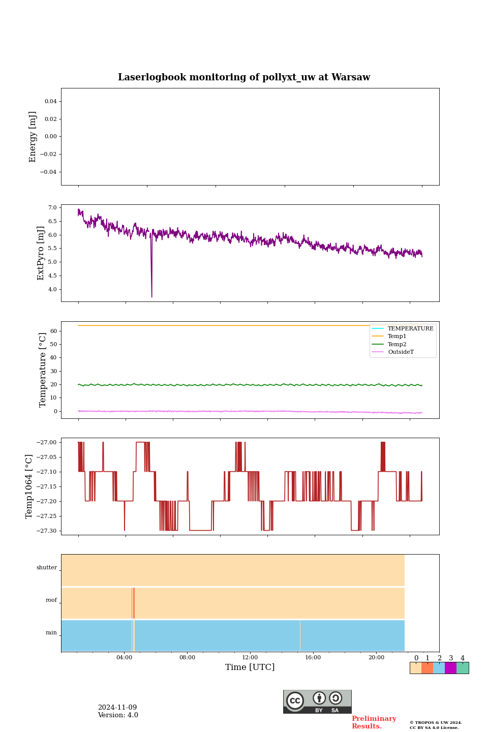Select the light blue swatch labeled 2

click(x=439, y=668)
